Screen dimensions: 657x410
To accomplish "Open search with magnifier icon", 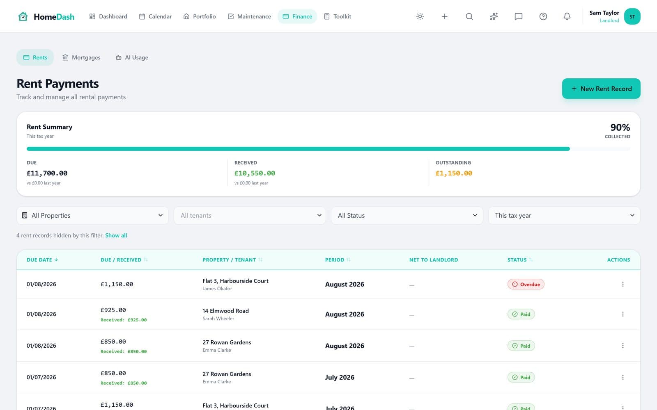I will point(469,16).
